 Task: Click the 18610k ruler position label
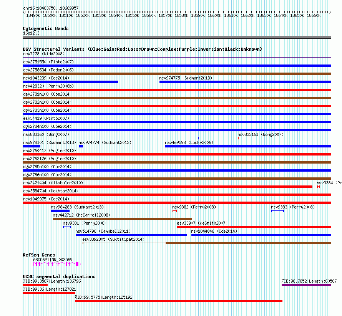pyautogui.click(x=231, y=15)
